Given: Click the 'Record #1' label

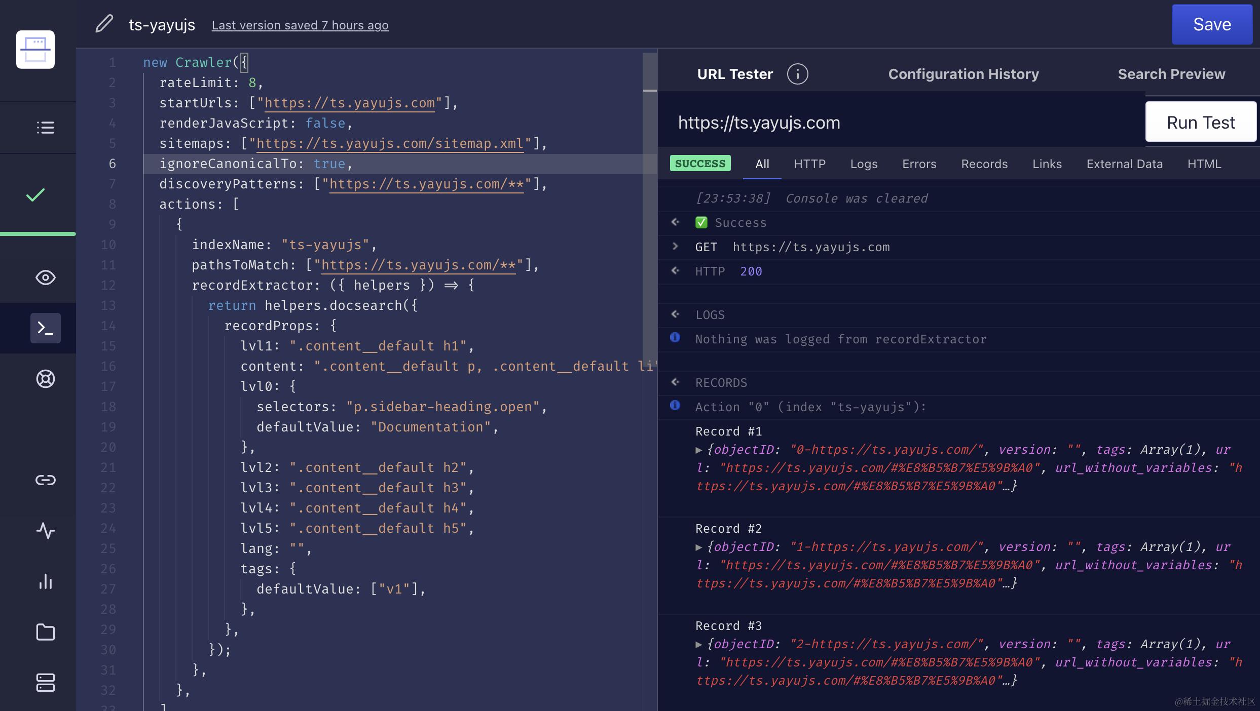Looking at the screenshot, I should click(x=728, y=431).
